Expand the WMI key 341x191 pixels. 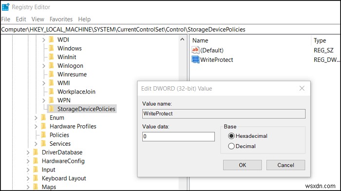tap(44, 83)
